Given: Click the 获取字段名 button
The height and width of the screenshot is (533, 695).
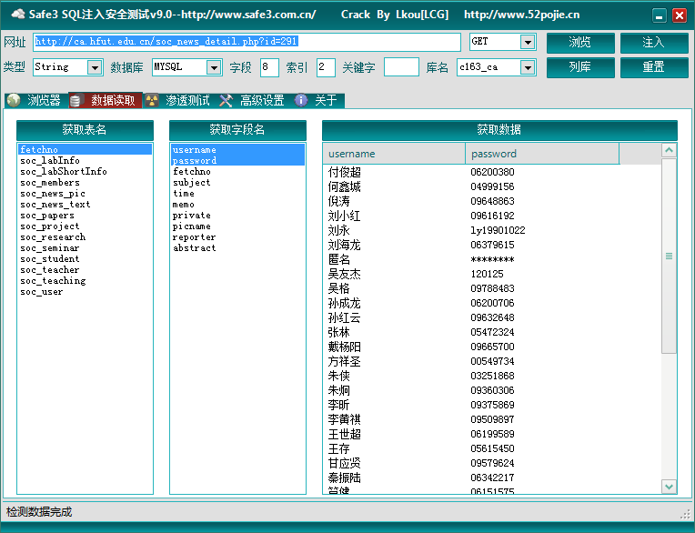Looking at the screenshot, I should (237, 130).
